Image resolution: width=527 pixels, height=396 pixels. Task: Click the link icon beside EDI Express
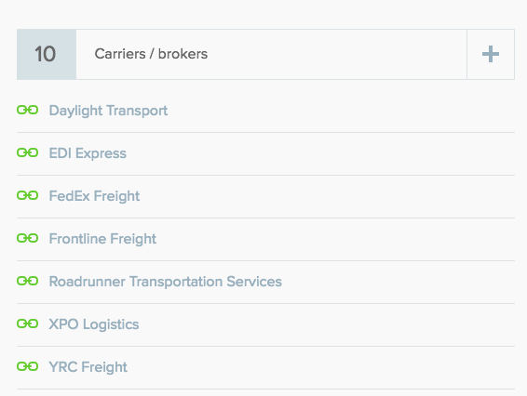[28, 152]
